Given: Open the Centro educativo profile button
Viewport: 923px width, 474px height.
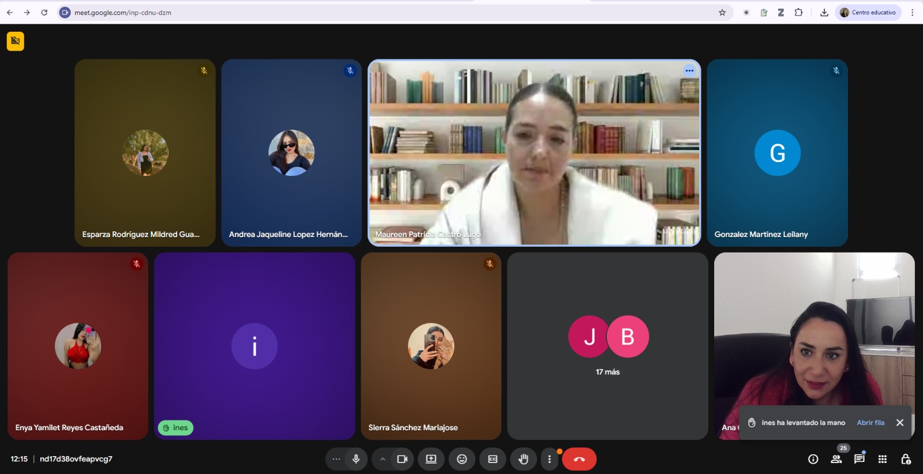Looking at the screenshot, I should (x=868, y=12).
